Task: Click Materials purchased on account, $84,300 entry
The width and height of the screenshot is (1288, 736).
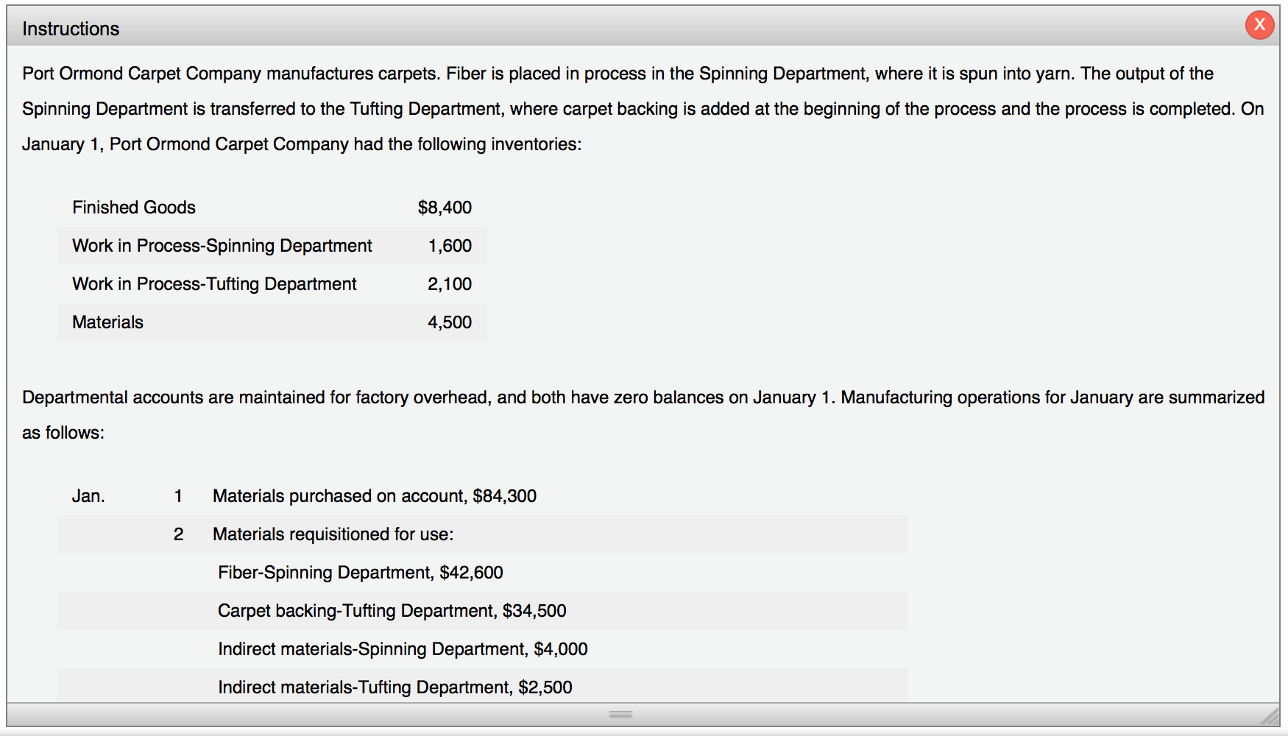Action: click(x=375, y=496)
